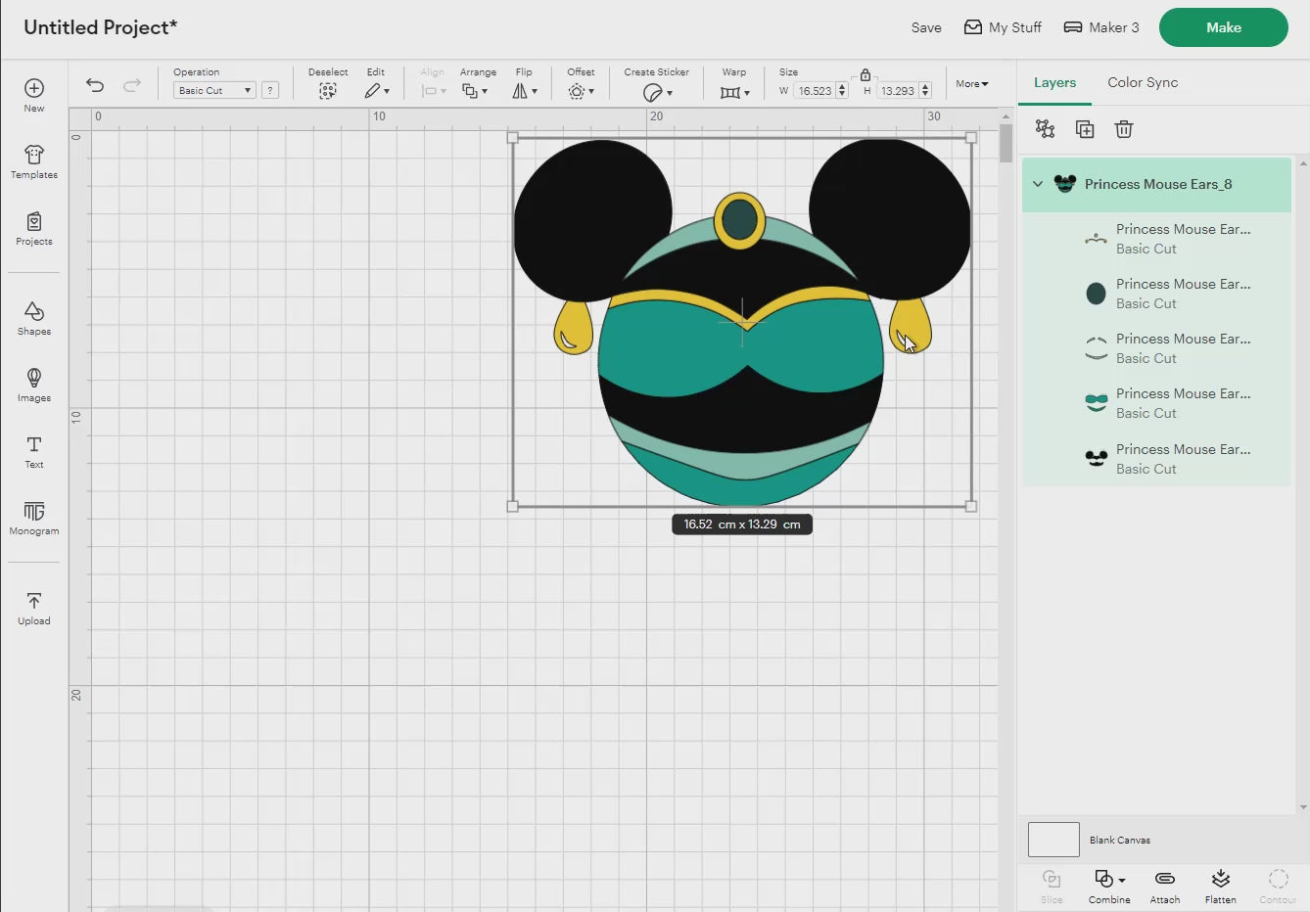Select the dark teal oval layer
Image resolution: width=1310 pixels, height=912 pixels.
1156,294
